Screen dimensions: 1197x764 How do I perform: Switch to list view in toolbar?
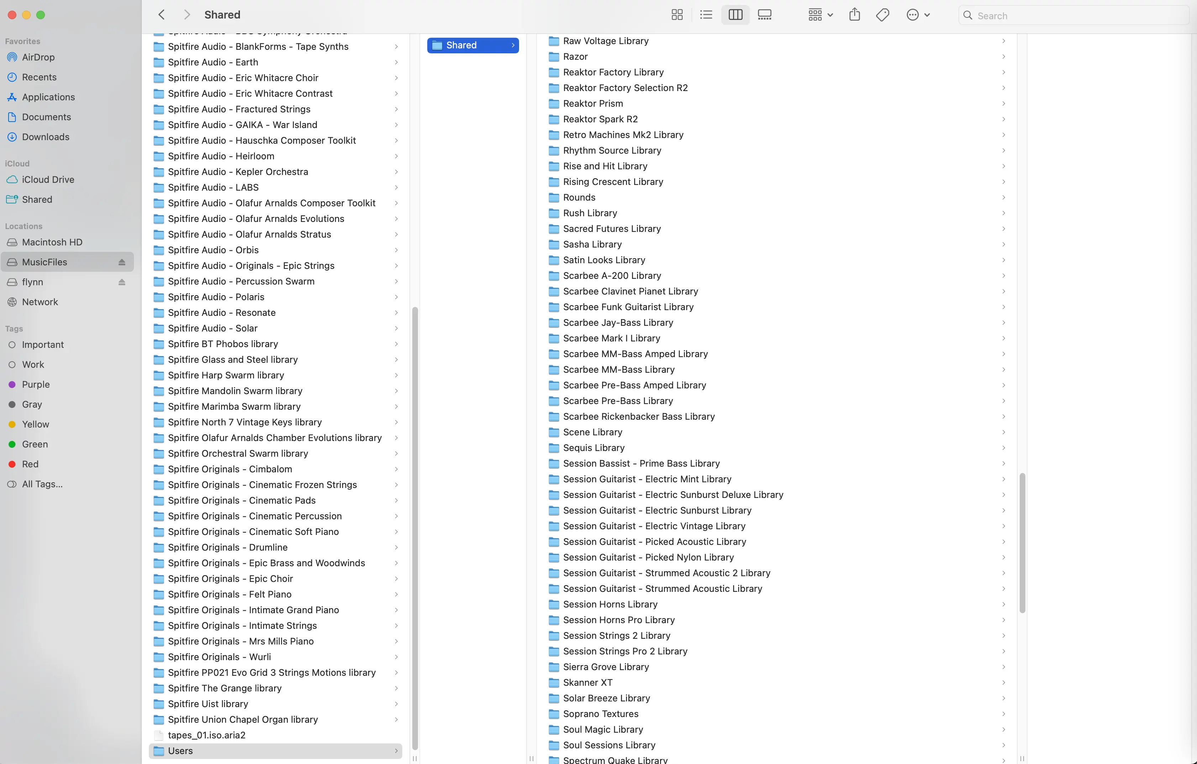[706, 15]
